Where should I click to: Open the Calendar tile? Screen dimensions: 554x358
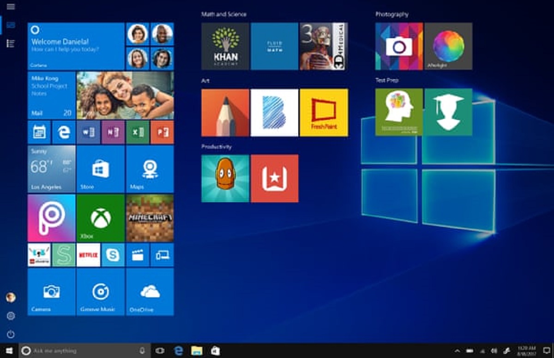39,132
